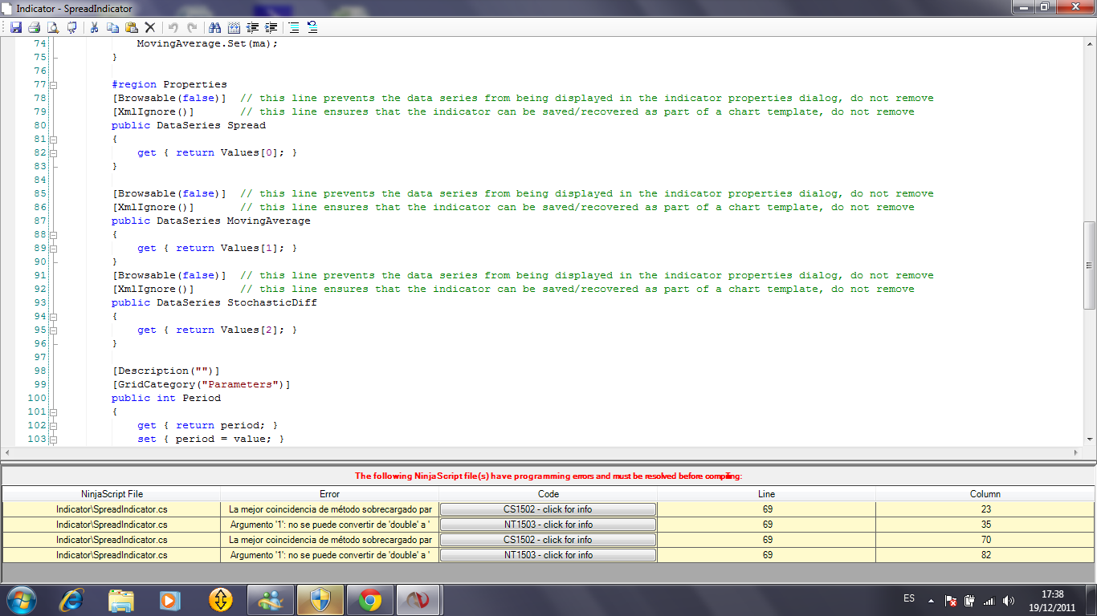Show hidden system tray icons

coord(932,600)
